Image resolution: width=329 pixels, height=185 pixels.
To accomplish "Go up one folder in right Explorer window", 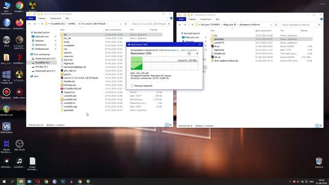I will point(192,25).
